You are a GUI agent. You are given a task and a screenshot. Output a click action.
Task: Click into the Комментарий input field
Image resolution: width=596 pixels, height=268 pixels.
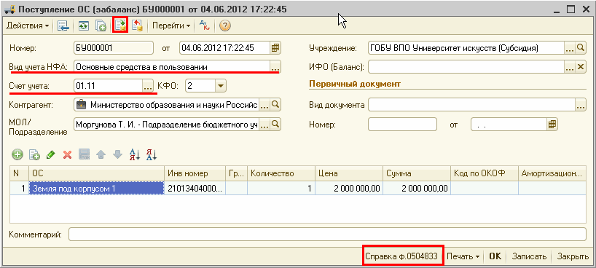pyautogui.click(x=327, y=234)
